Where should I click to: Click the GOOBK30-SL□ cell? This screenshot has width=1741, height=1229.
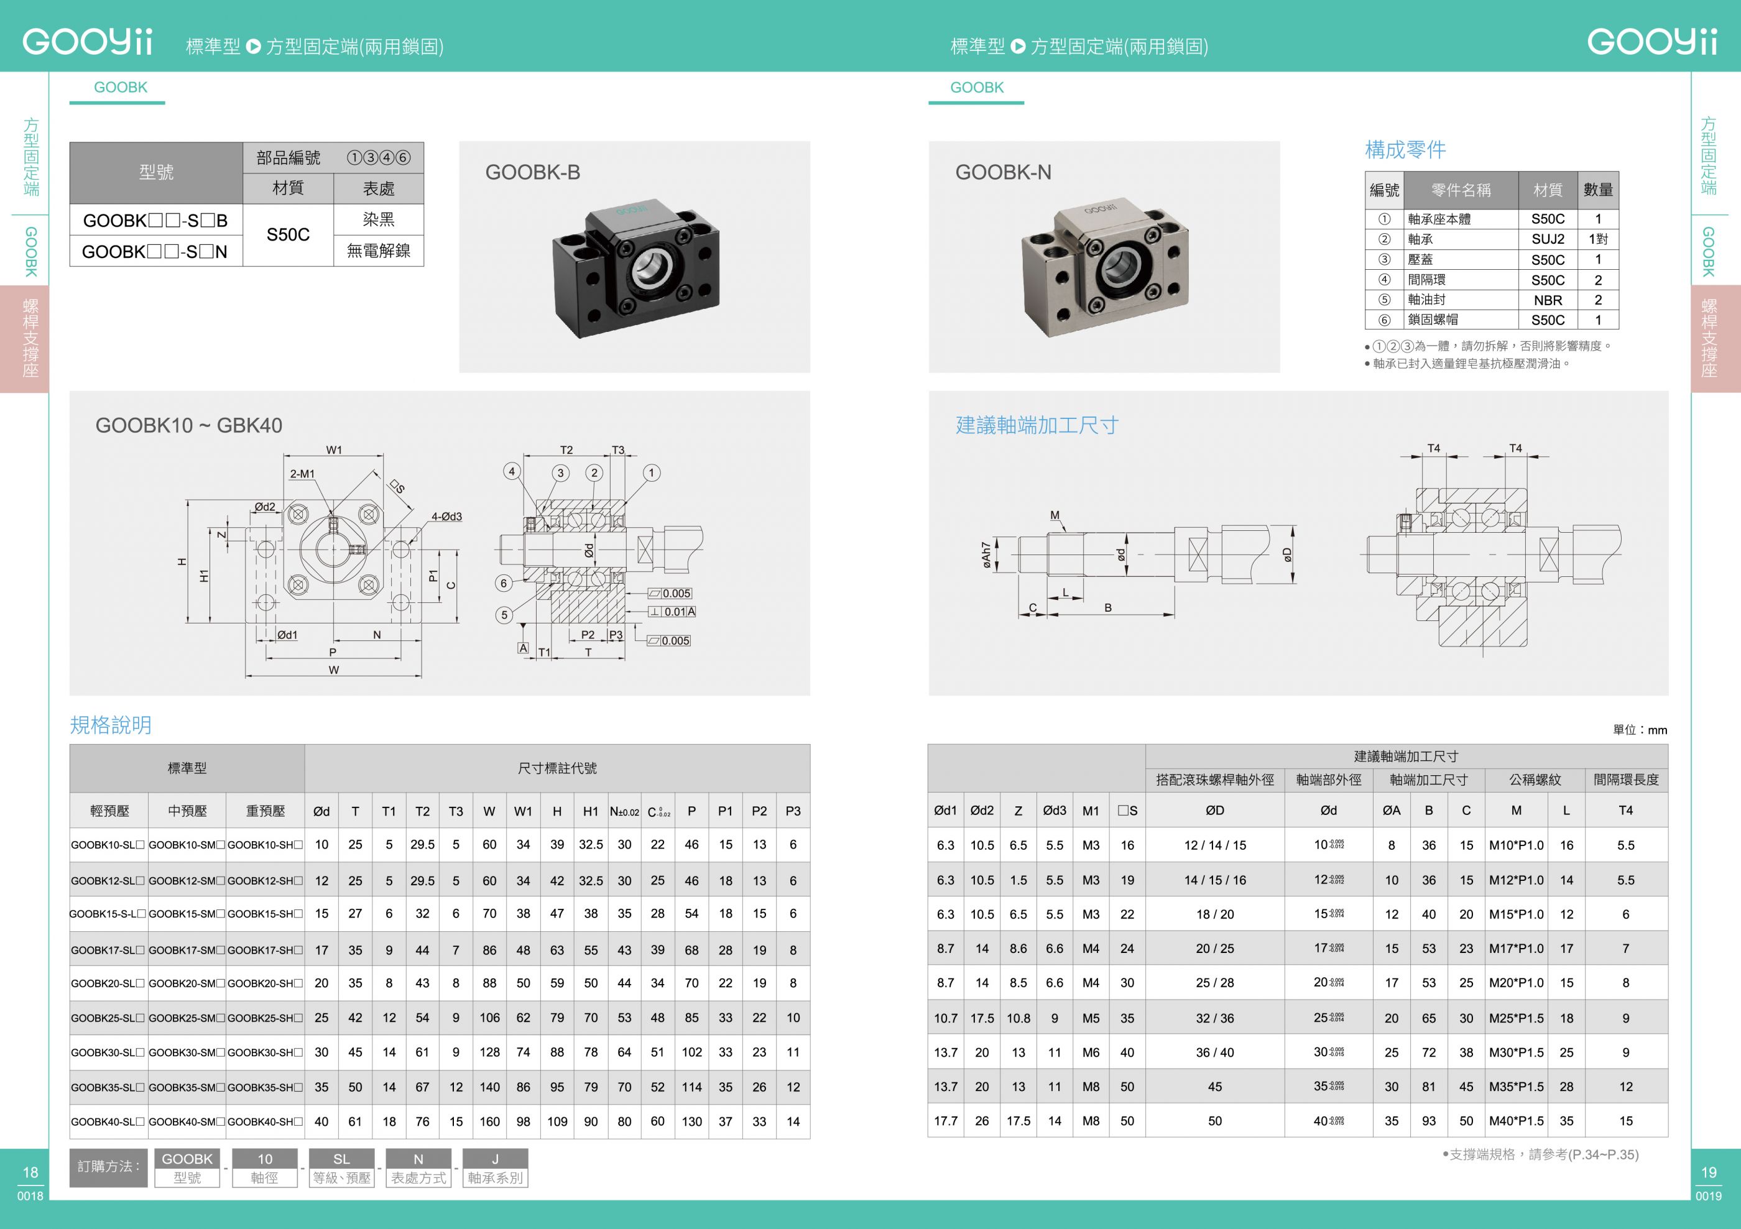[108, 1052]
